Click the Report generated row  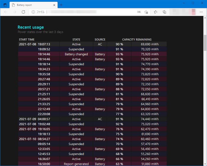click(76, 164)
